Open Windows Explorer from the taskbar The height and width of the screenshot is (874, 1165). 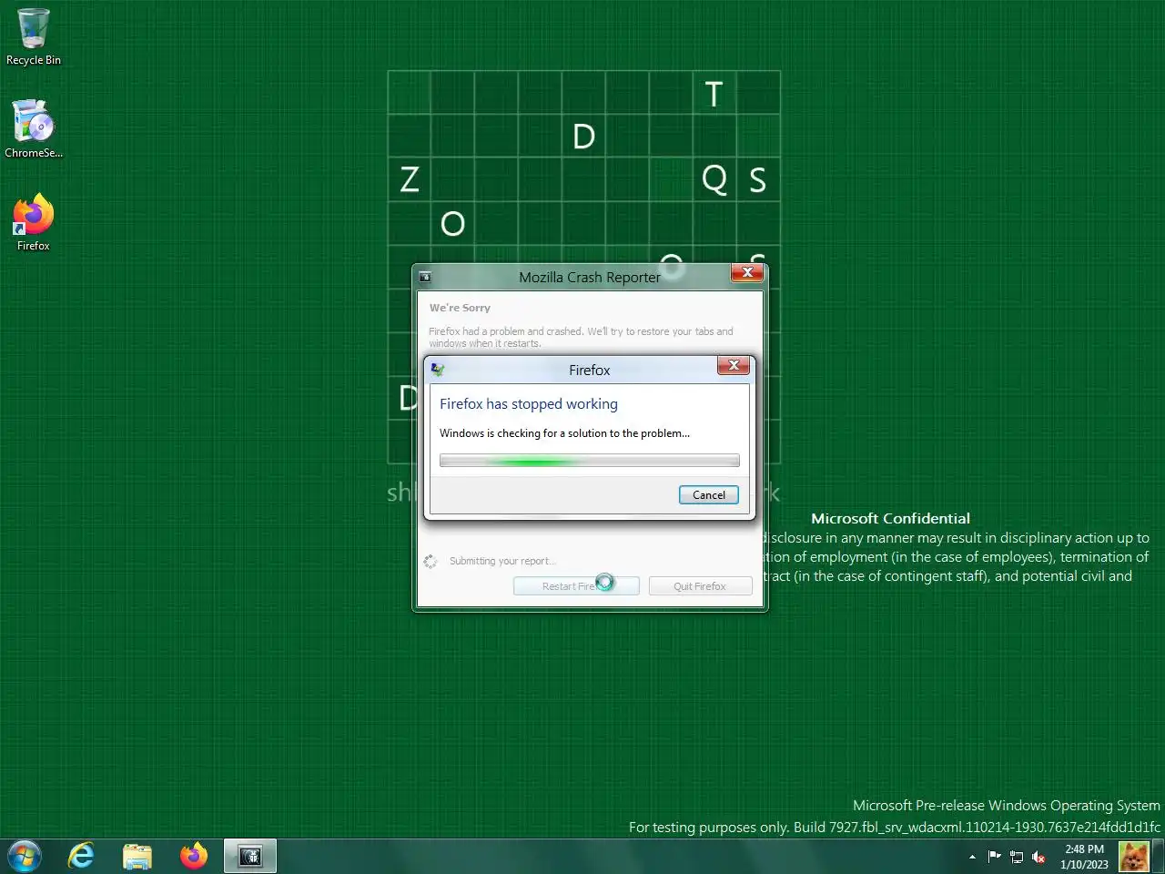click(137, 856)
